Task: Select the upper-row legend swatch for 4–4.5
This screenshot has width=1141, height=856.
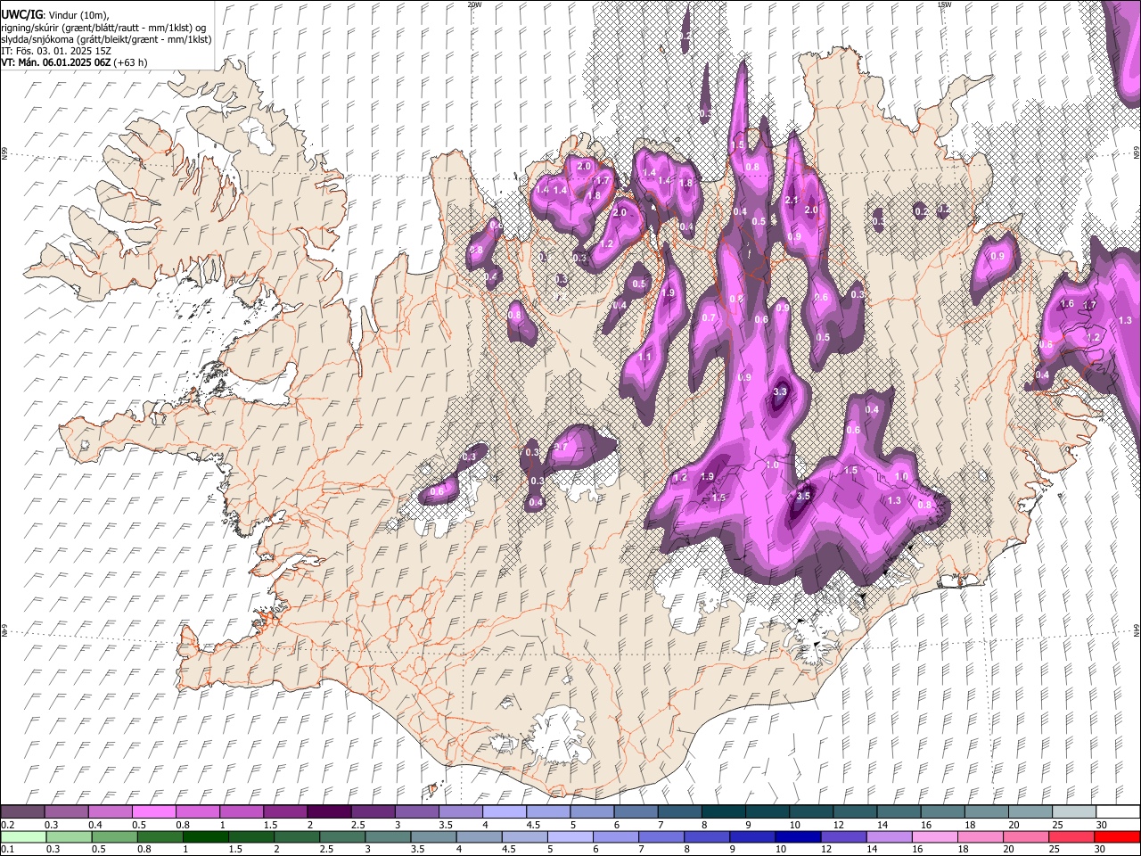Action: click(503, 811)
